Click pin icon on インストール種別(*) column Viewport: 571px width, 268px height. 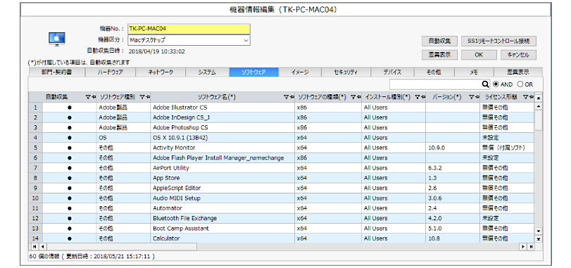coord(422,97)
